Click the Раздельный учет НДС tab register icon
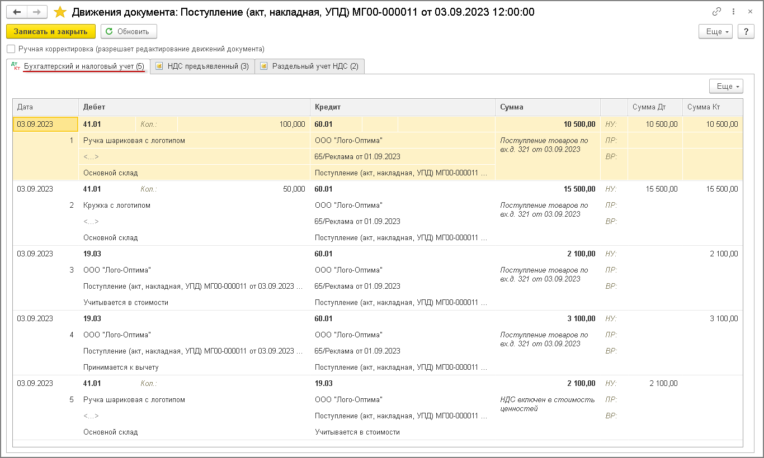The width and height of the screenshot is (764, 458). [x=264, y=66]
